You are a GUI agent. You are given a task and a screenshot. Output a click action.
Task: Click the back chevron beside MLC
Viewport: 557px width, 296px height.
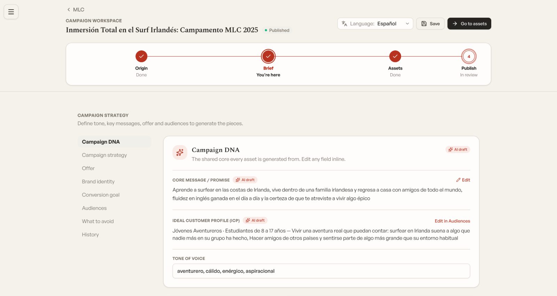[x=69, y=10]
